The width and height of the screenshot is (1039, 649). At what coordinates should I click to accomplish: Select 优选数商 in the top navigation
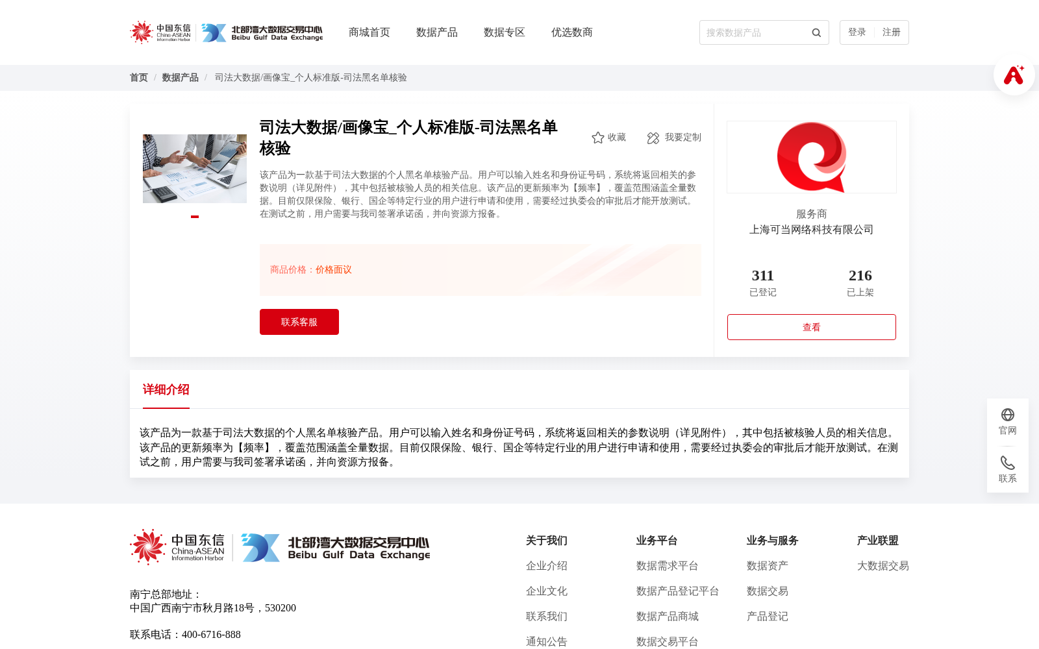572,32
